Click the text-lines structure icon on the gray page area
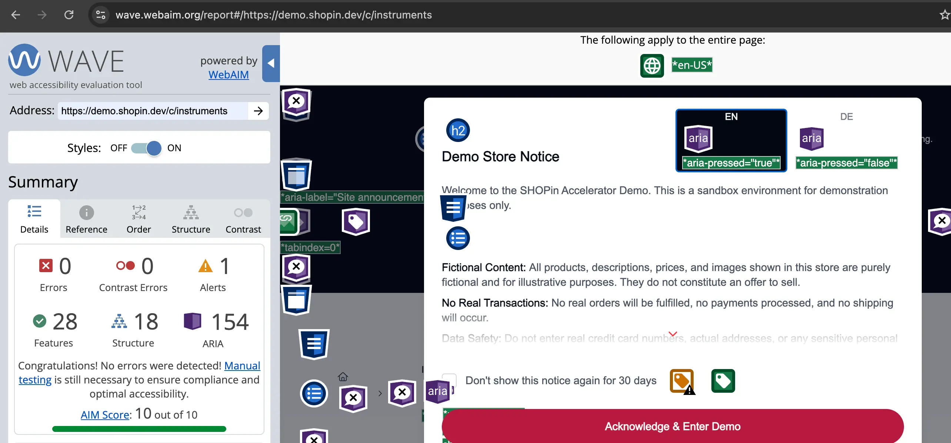The height and width of the screenshot is (443, 951). [314, 344]
